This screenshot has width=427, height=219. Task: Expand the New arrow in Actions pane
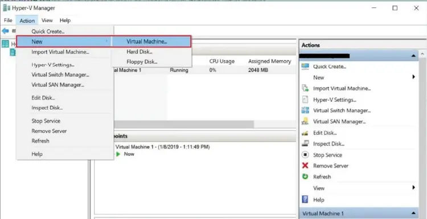pos(413,77)
